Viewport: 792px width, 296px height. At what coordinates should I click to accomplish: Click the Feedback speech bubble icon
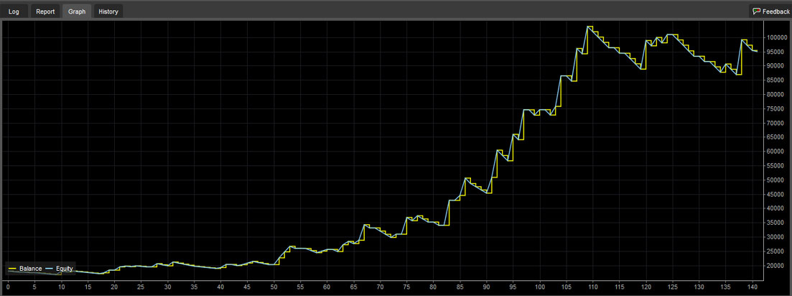pos(756,11)
